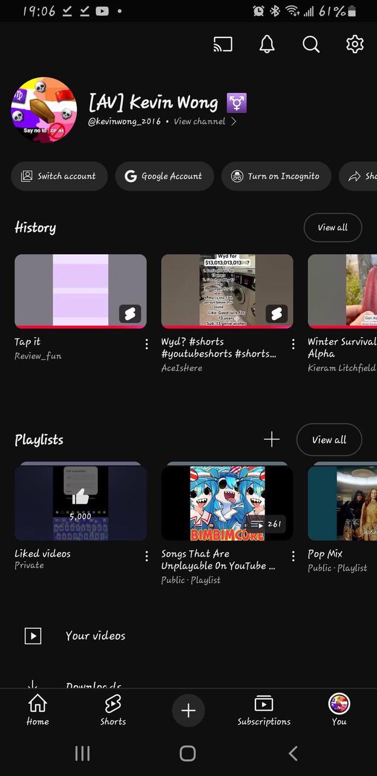377x776 pixels.
Task: Tap the Pop Mix title text
Action: click(325, 553)
